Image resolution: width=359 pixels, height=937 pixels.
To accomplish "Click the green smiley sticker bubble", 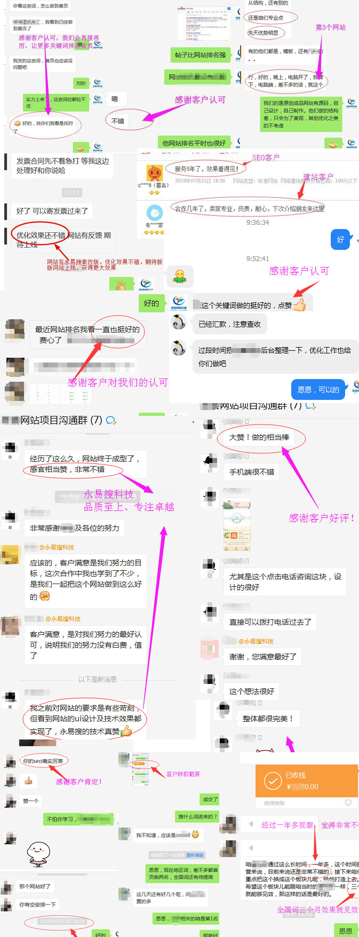I will (180, 277).
